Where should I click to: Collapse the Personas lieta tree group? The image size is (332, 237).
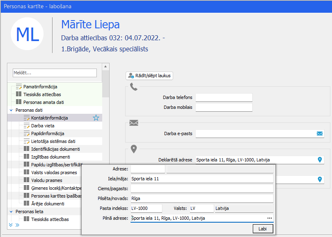[11, 212]
